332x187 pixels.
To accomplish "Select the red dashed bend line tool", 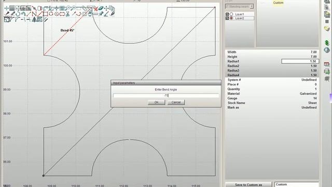I will pos(39,14).
